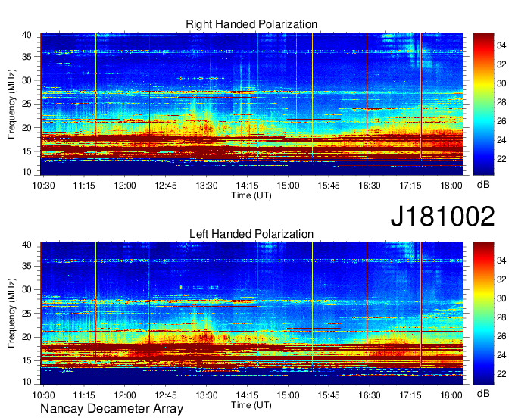Click the 10:30 tick on the lower time axis
Image resolution: width=515 pixels, height=418 pixels.
point(43,395)
